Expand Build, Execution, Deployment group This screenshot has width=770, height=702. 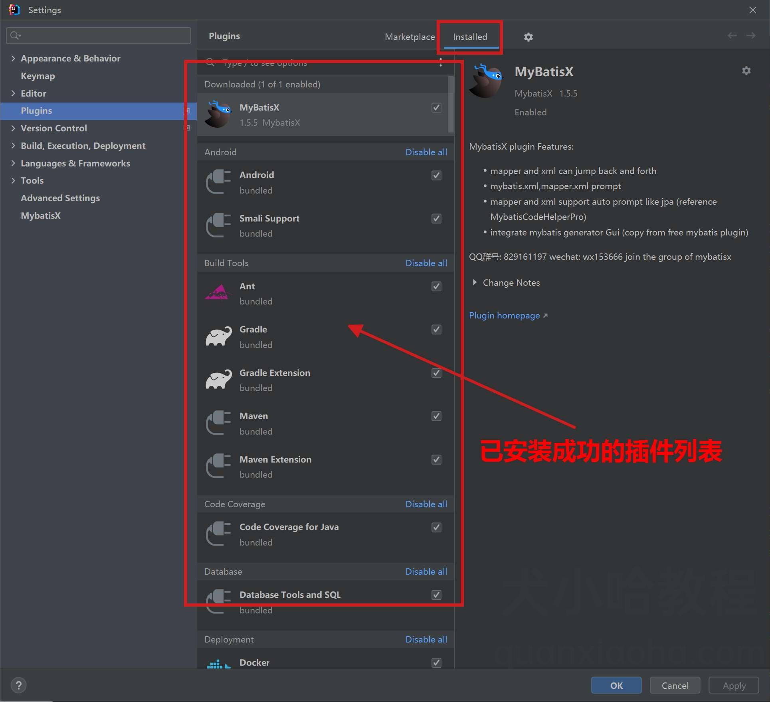(x=13, y=146)
